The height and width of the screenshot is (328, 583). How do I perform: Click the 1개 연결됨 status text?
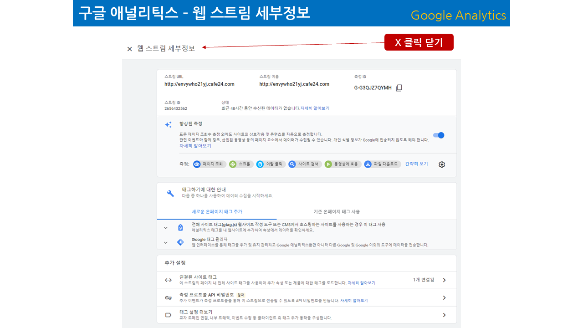tap(424, 280)
